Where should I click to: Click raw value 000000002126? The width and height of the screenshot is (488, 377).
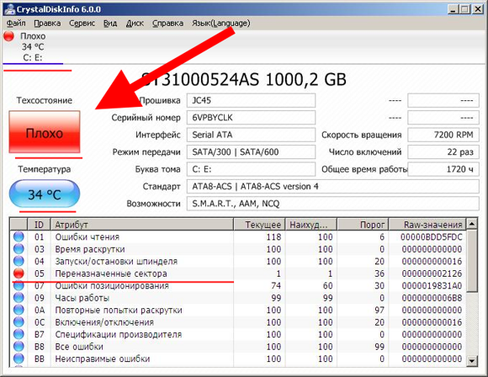[x=432, y=273]
